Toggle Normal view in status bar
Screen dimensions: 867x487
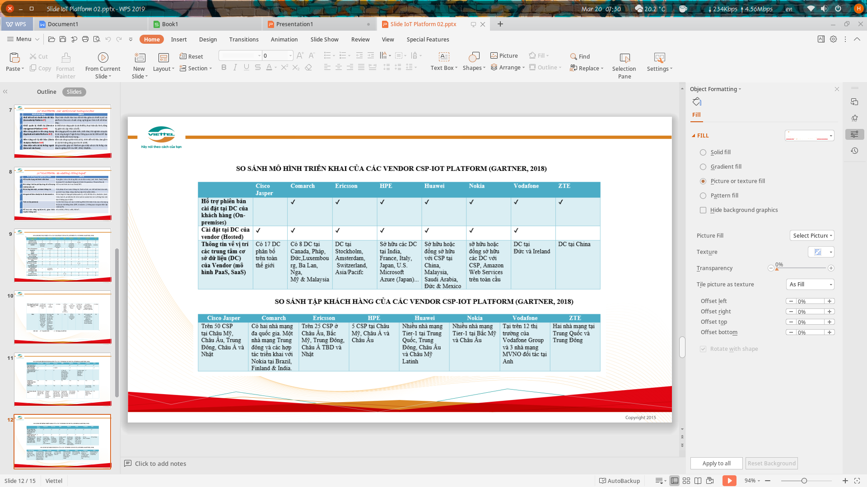coord(675,481)
